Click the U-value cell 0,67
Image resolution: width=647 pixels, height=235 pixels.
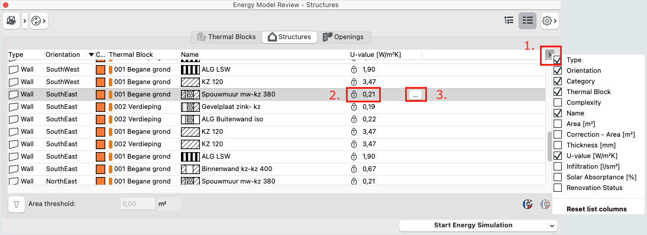tap(369, 169)
